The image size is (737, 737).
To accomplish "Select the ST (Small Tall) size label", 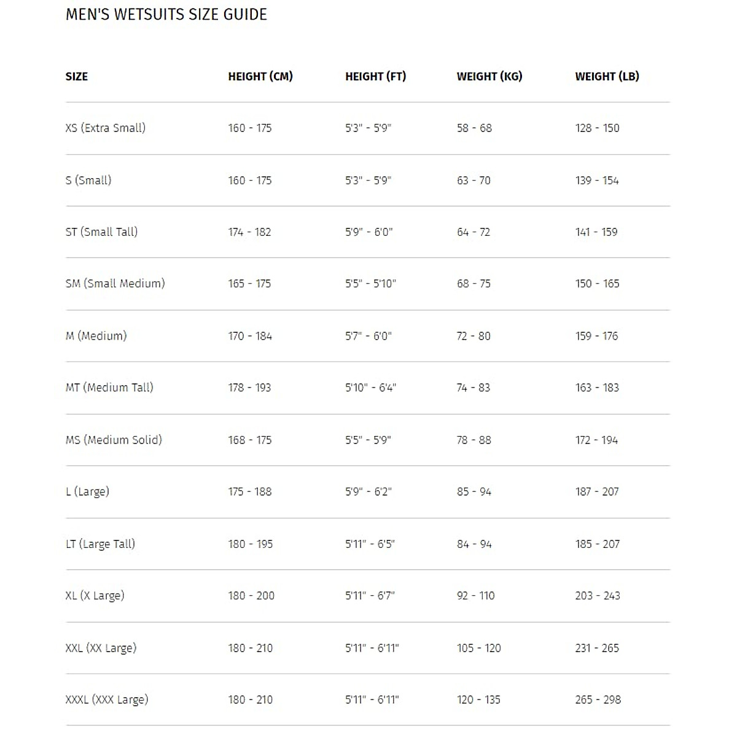I will click(101, 232).
